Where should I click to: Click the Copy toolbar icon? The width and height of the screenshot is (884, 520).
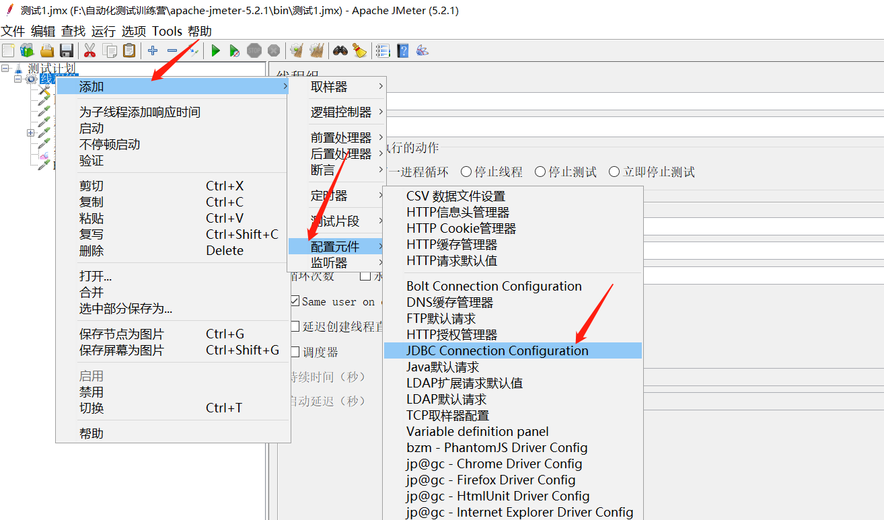[x=110, y=50]
